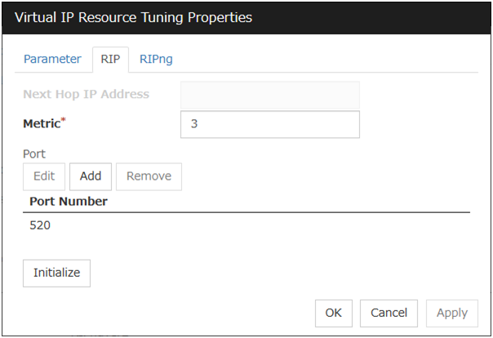Click the empty space below port 520
Image resolution: width=493 pixels, height=338 pixels.
[245, 247]
